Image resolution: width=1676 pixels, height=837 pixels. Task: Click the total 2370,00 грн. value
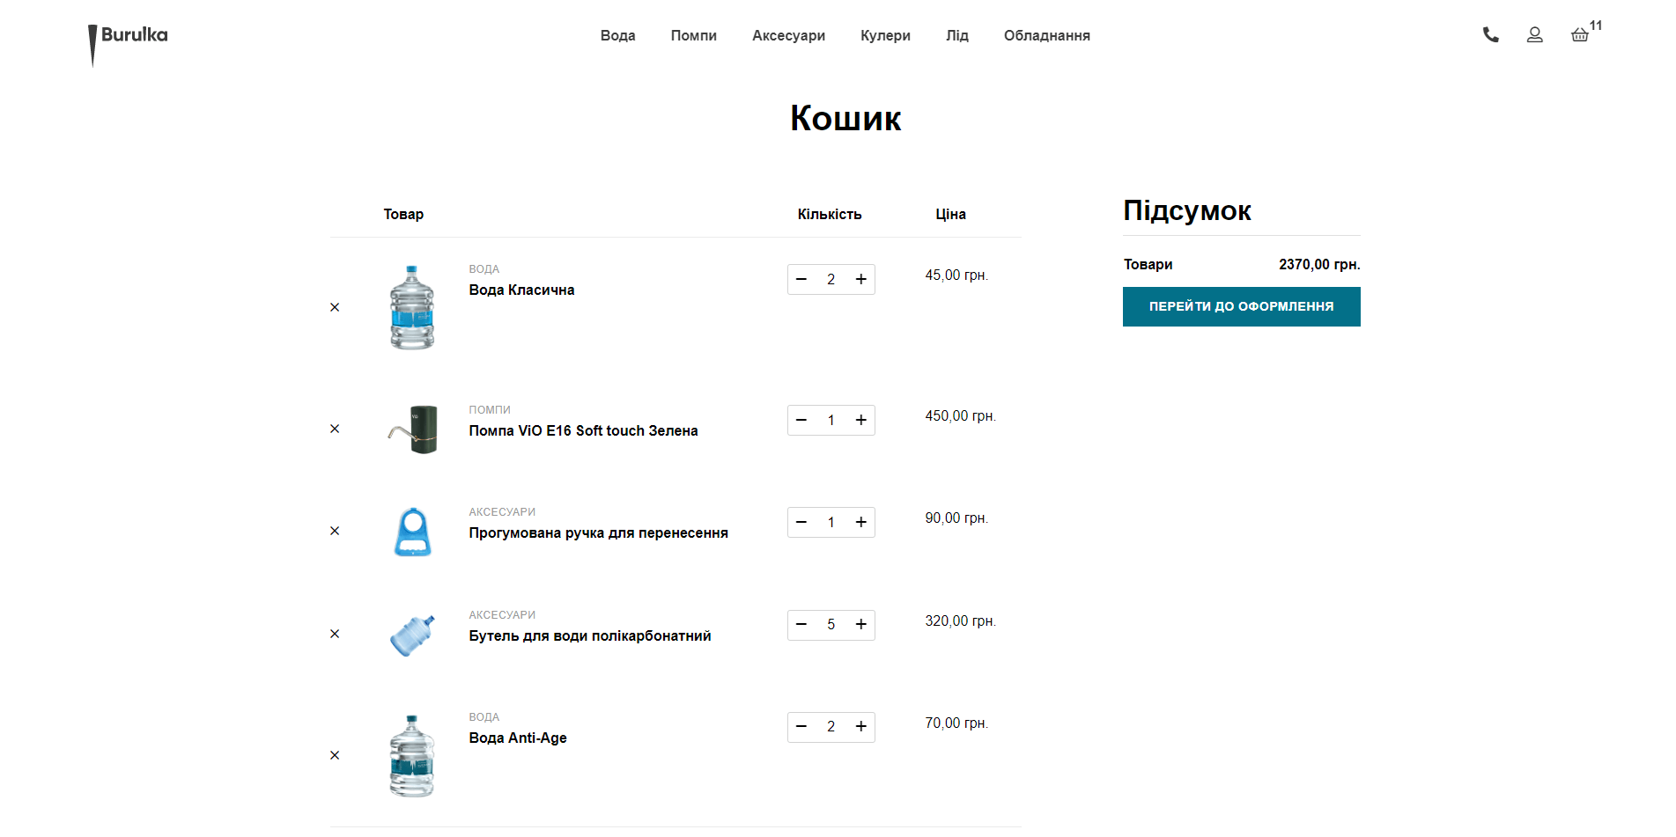pos(1319,264)
